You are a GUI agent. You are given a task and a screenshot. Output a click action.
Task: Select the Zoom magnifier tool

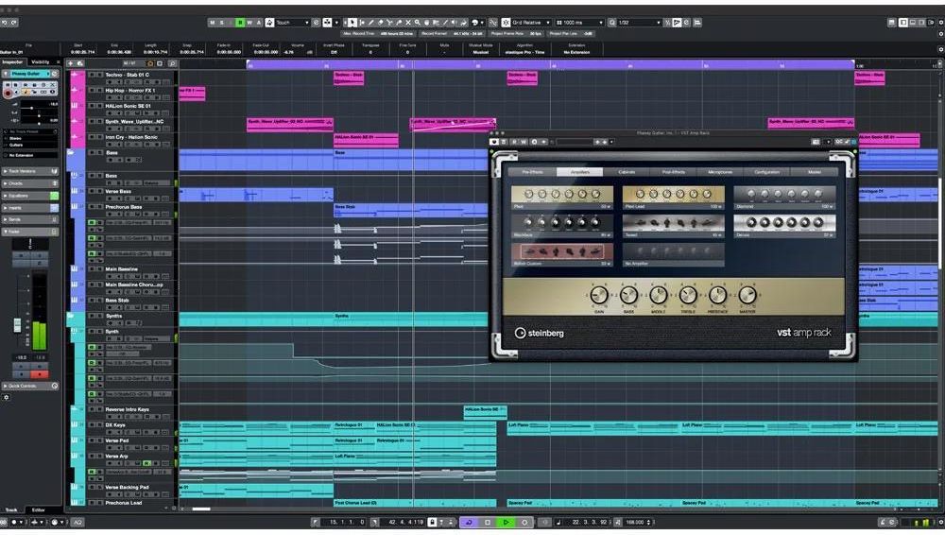pyautogui.click(x=417, y=23)
